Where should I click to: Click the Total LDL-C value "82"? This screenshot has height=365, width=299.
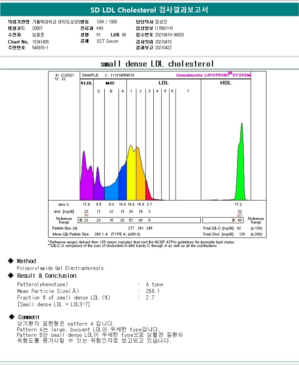pyautogui.click(x=239, y=228)
